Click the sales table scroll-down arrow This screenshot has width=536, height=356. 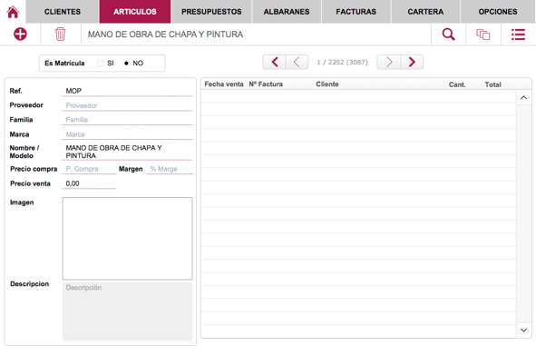point(523,330)
